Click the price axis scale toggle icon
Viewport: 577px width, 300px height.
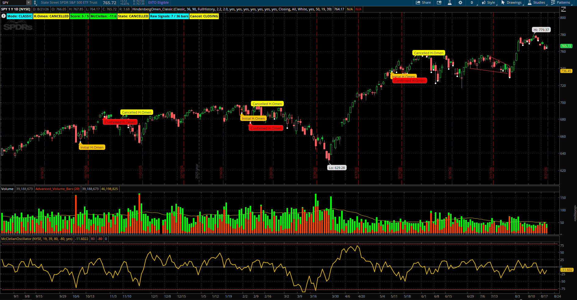point(564,9)
